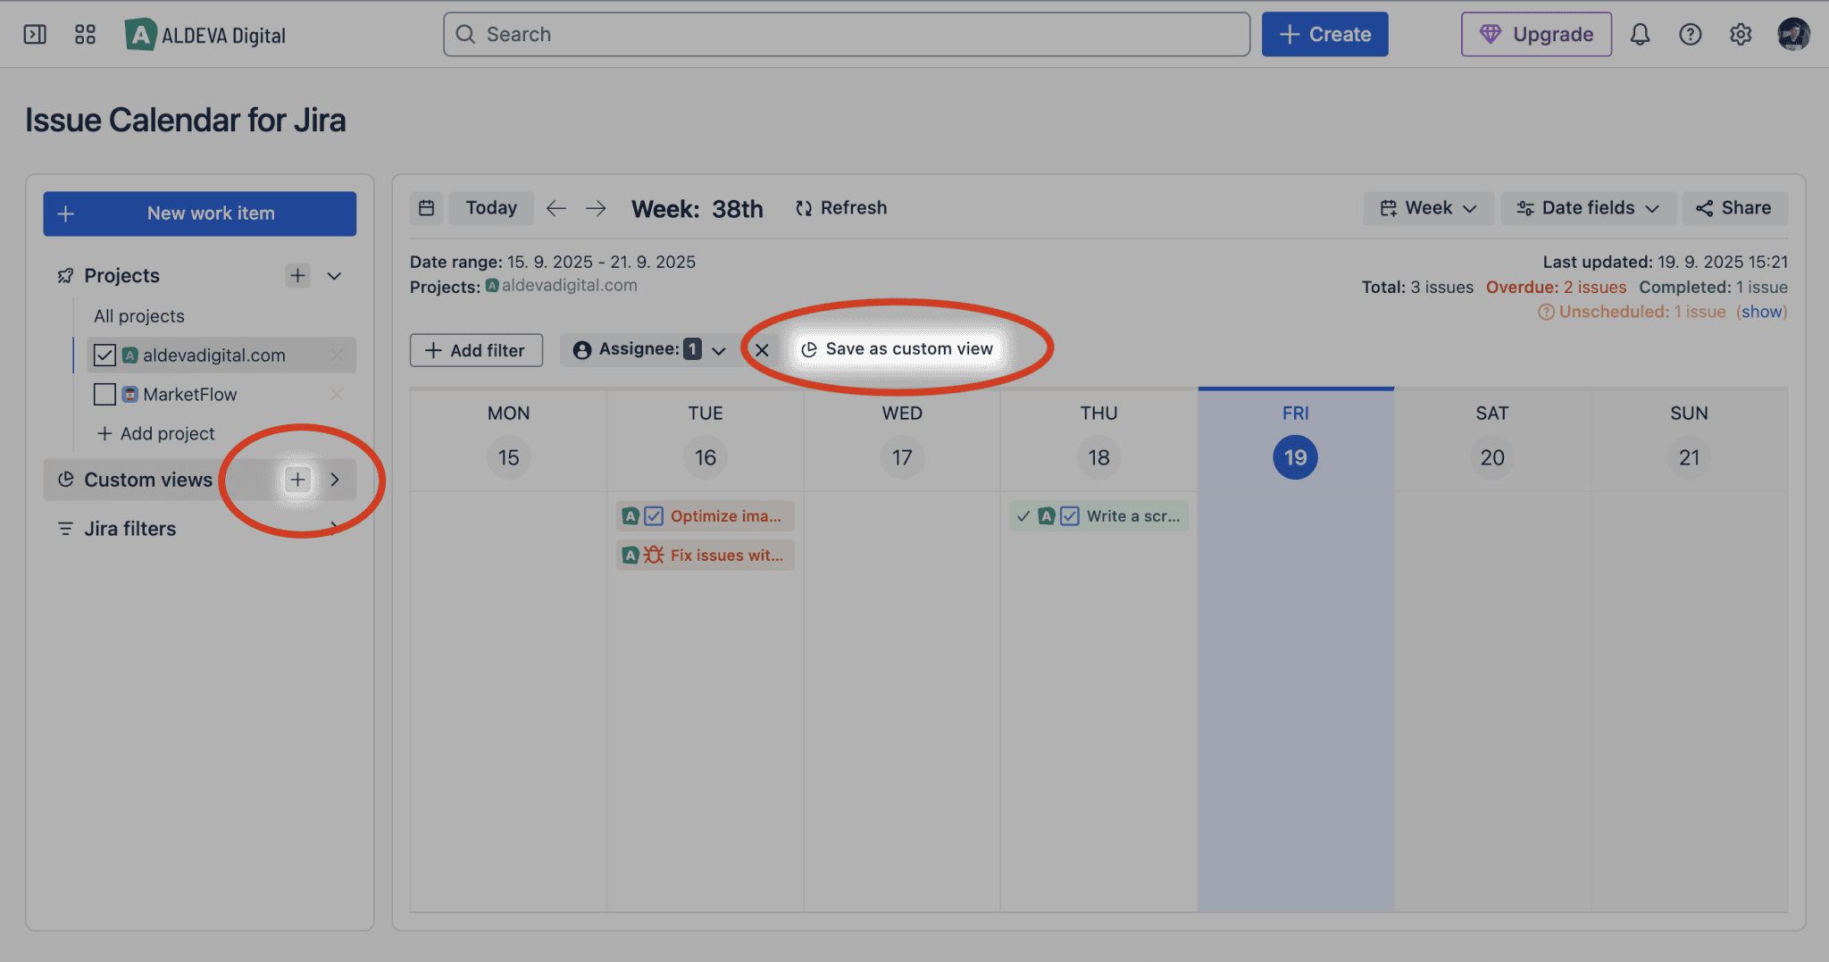Uncheck aldevadigital.com project checkbox
This screenshot has height=962, width=1829.
(x=104, y=355)
